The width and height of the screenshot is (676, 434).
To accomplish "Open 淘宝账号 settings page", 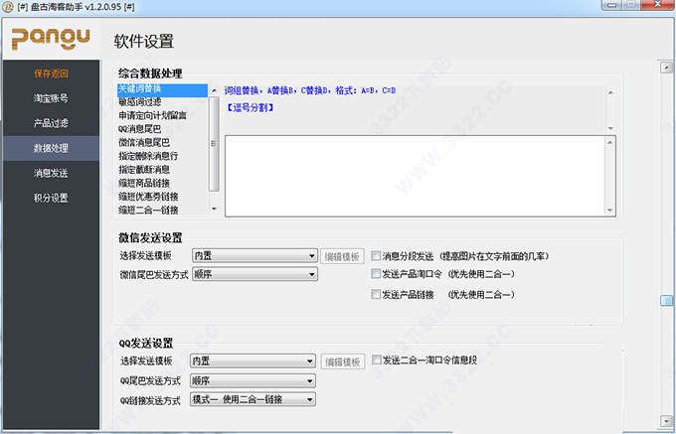I will point(51,98).
